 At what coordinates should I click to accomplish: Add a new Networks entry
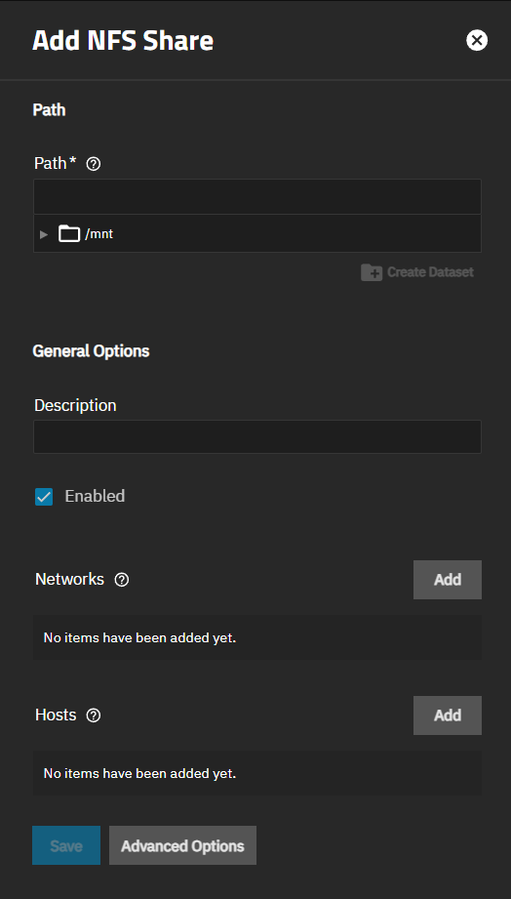tap(448, 580)
